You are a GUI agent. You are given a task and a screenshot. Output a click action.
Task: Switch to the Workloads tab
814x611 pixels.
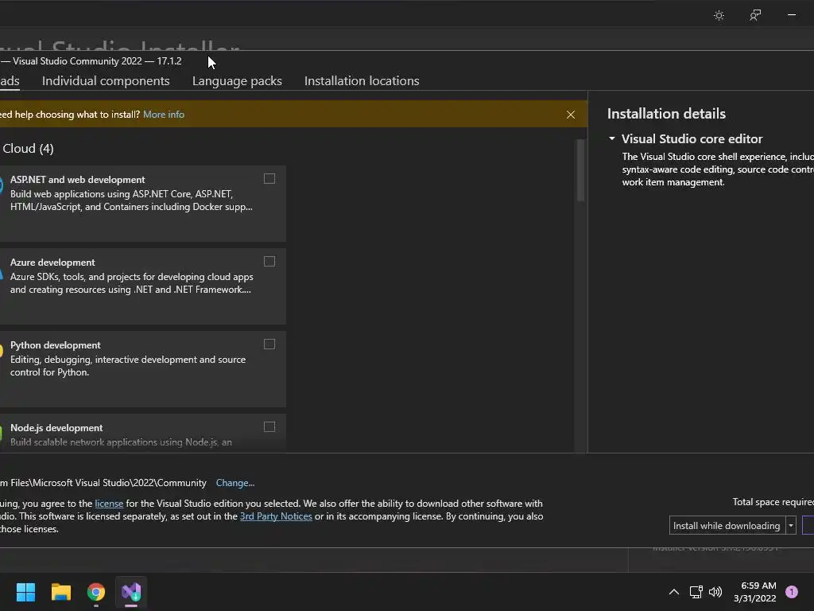[10, 81]
